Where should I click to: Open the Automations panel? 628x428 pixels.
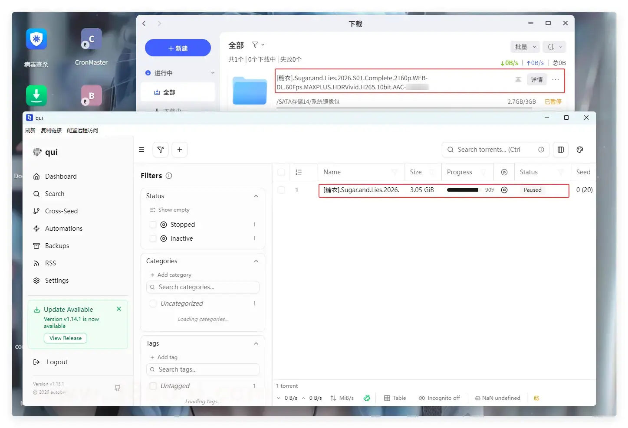[63, 228]
